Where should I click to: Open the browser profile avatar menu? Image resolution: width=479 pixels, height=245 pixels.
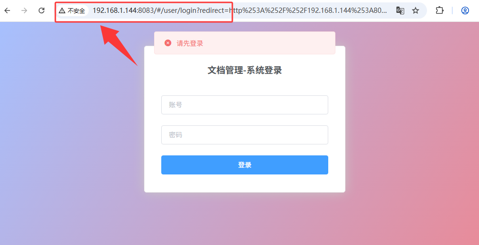[465, 10]
